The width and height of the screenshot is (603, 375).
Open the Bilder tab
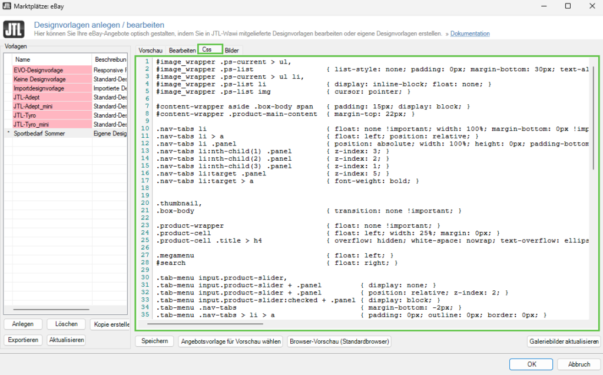(x=232, y=51)
